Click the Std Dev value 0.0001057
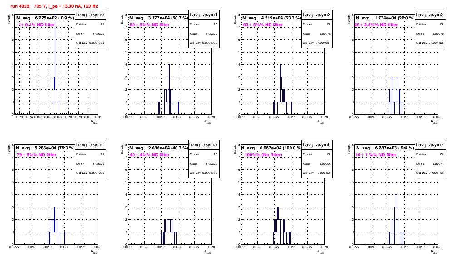453x260 pixels. pos(210,173)
